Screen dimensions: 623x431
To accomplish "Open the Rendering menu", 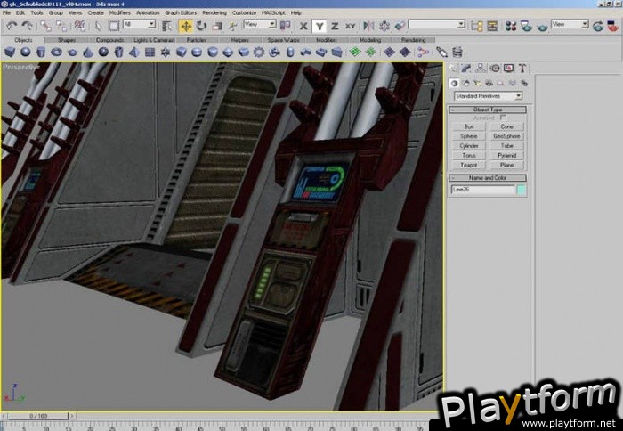I will (214, 13).
